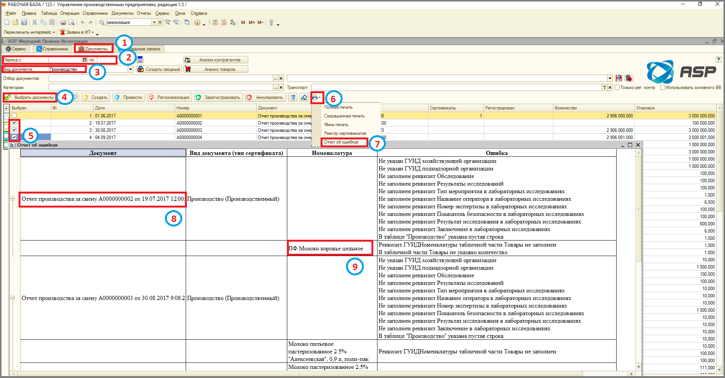Image resolution: width=725 pixels, height=378 pixels.
Task: Tick the checkbox for document 01.06.2017
Action: pos(14,116)
